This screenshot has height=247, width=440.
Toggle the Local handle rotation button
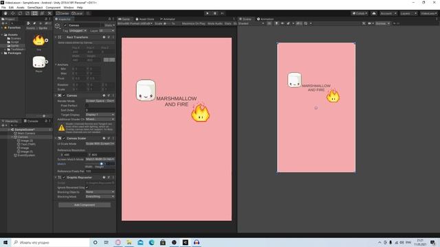click(x=77, y=14)
